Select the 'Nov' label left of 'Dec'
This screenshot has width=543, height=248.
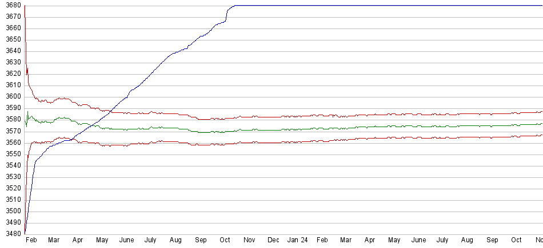pos(249,241)
